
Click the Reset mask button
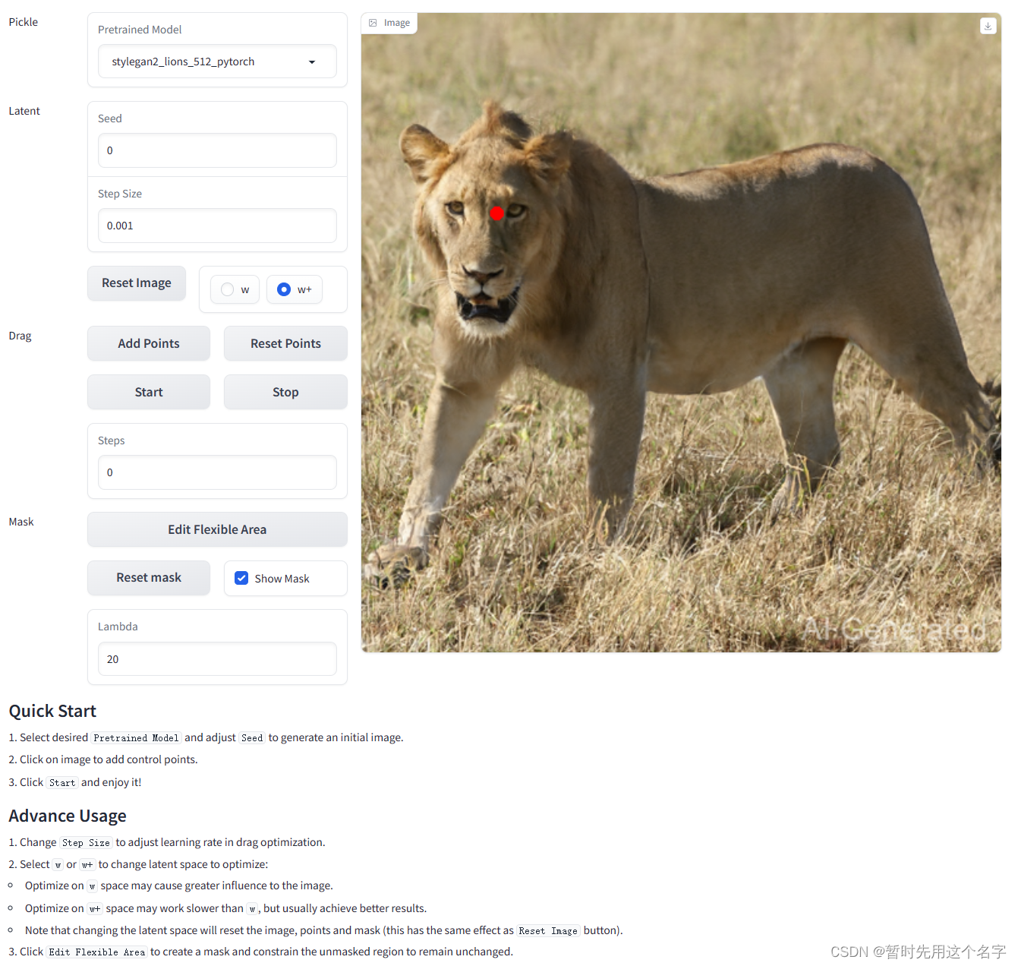click(x=149, y=577)
